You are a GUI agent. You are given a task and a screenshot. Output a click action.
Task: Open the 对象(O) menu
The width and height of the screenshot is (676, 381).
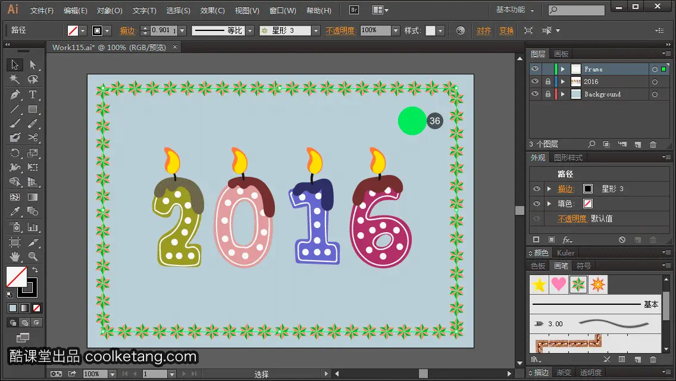coord(109,10)
